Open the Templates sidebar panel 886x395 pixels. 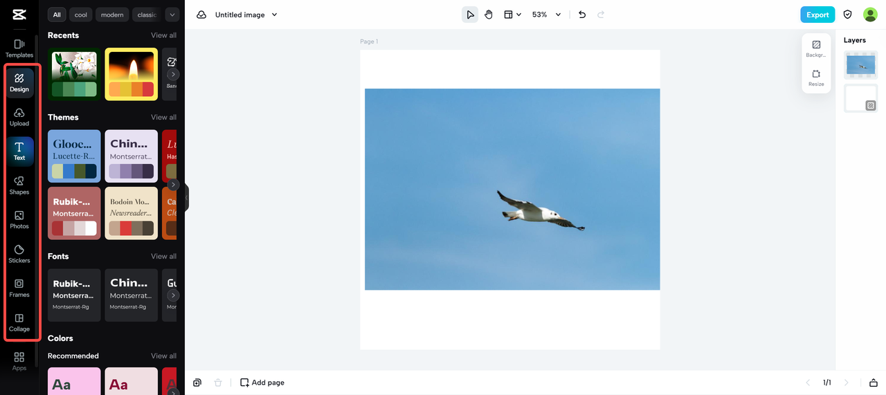coord(19,48)
